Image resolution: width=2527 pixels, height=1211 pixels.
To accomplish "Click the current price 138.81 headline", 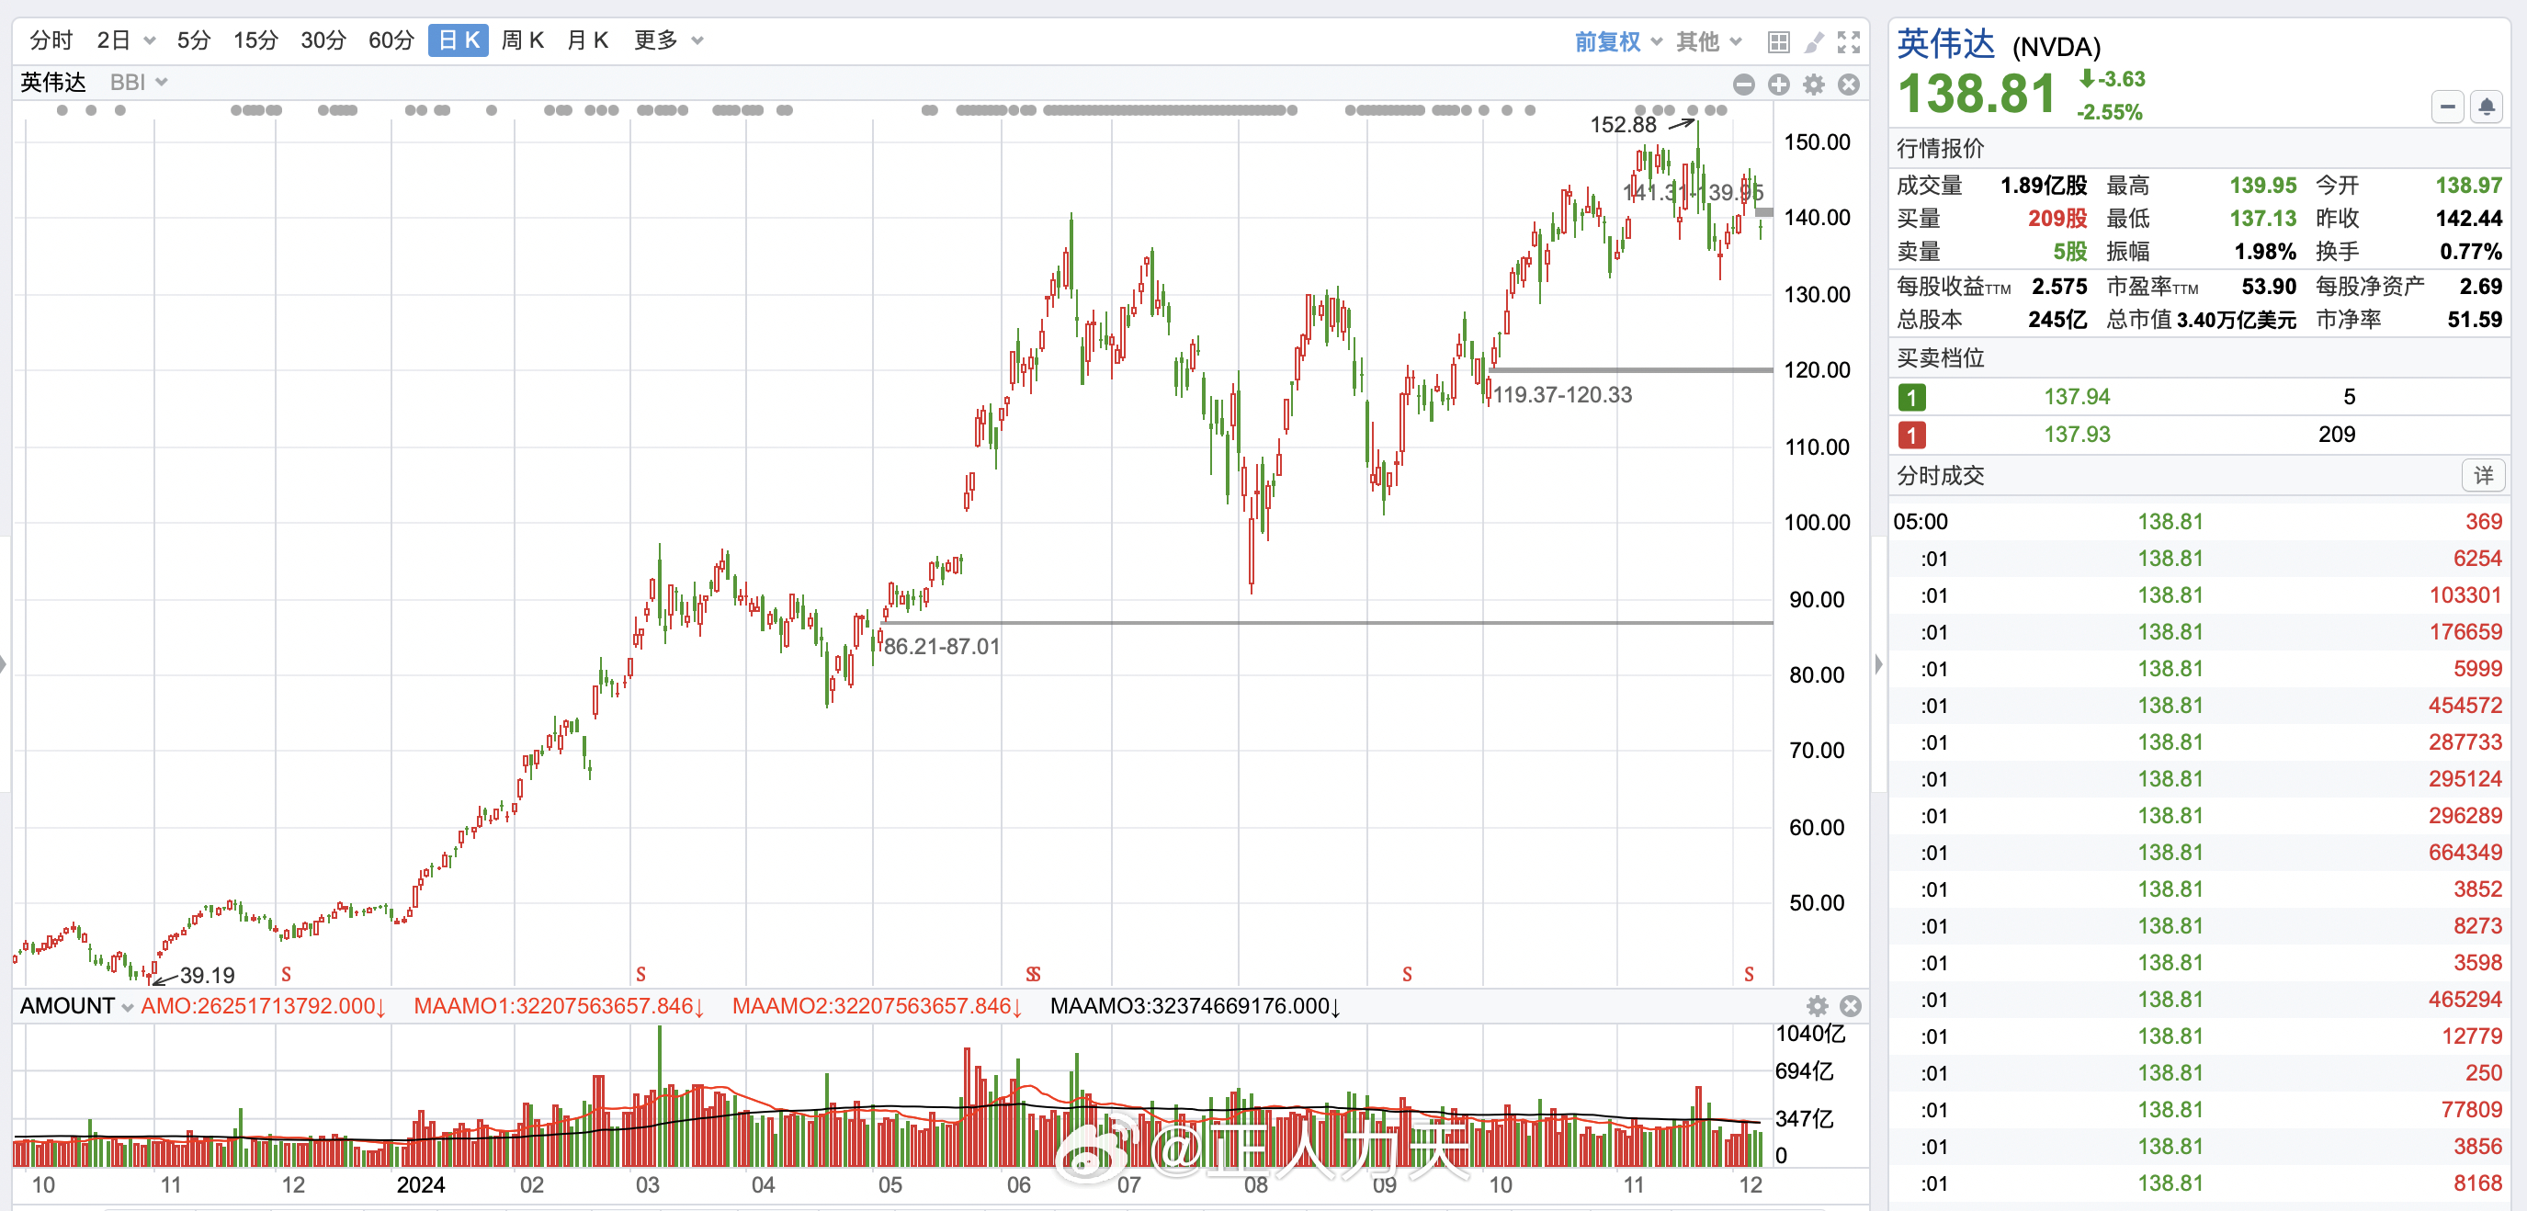I will point(1976,93).
